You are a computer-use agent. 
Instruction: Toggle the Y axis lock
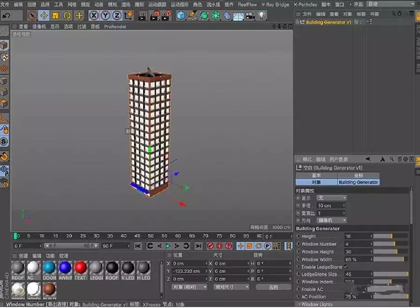click(105, 15)
